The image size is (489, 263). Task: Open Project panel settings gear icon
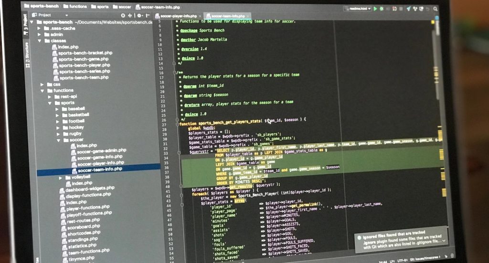[139, 15]
